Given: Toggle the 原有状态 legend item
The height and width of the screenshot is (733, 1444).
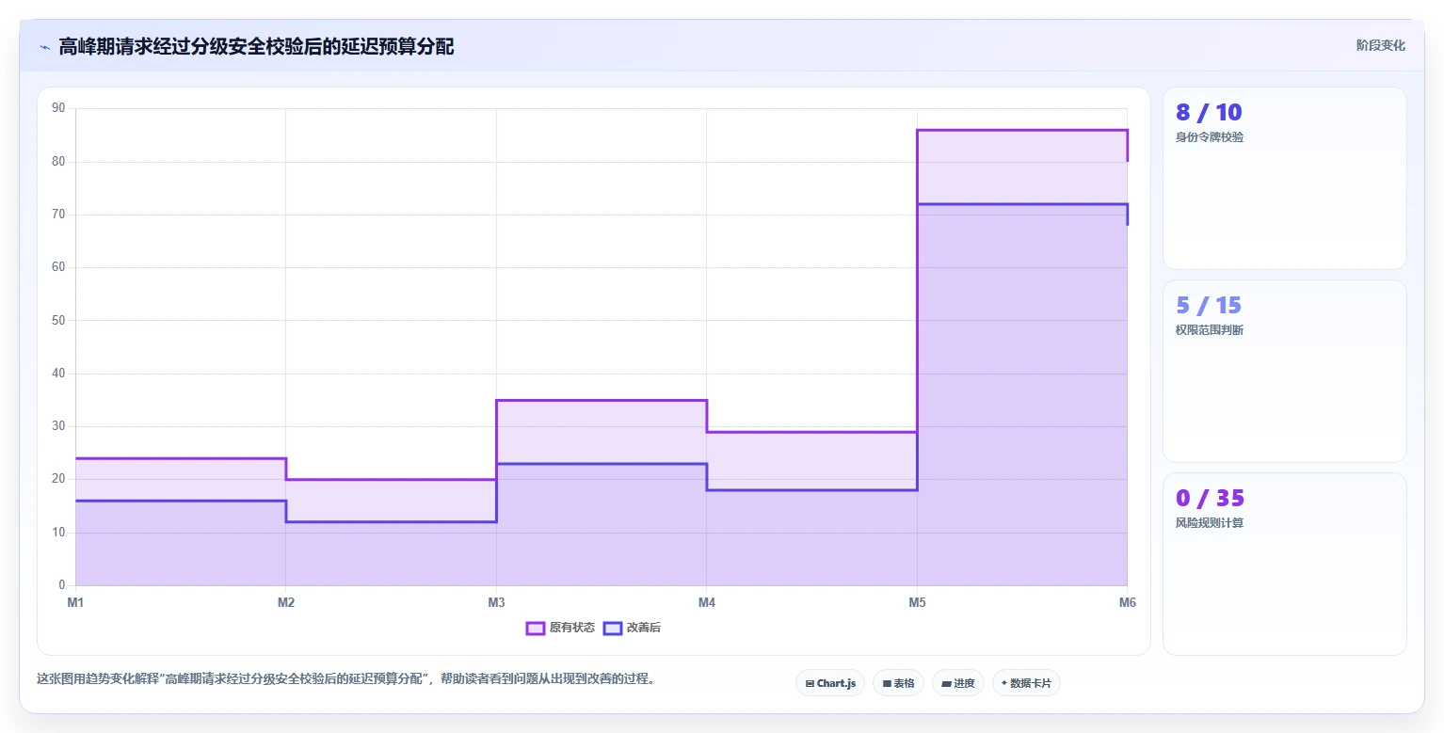Looking at the screenshot, I should tap(560, 628).
